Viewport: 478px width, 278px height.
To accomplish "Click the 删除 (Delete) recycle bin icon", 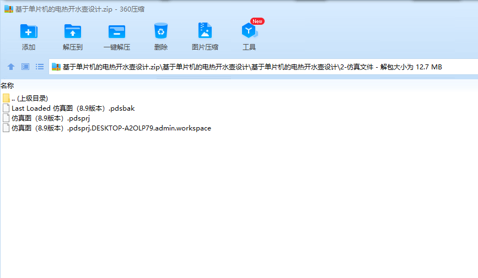I will coord(161,30).
